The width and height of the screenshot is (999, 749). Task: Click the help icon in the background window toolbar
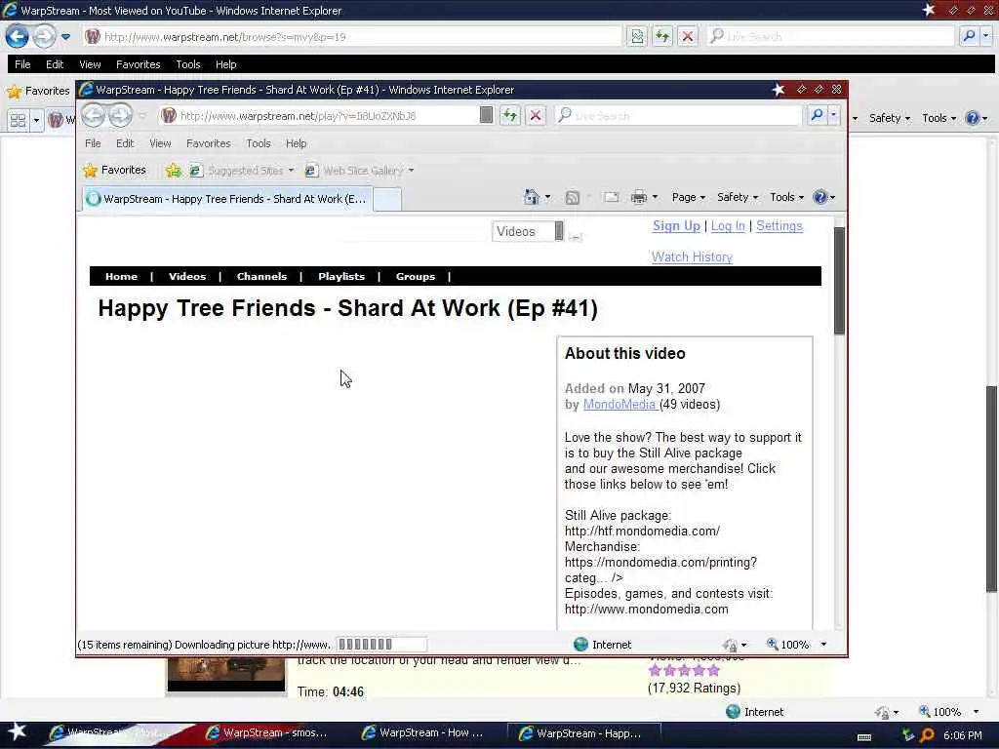point(972,118)
